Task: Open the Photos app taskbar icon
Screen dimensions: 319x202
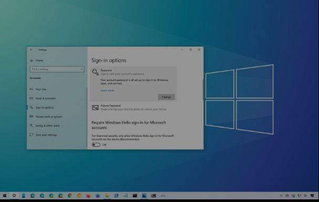Action: coord(144,196)
